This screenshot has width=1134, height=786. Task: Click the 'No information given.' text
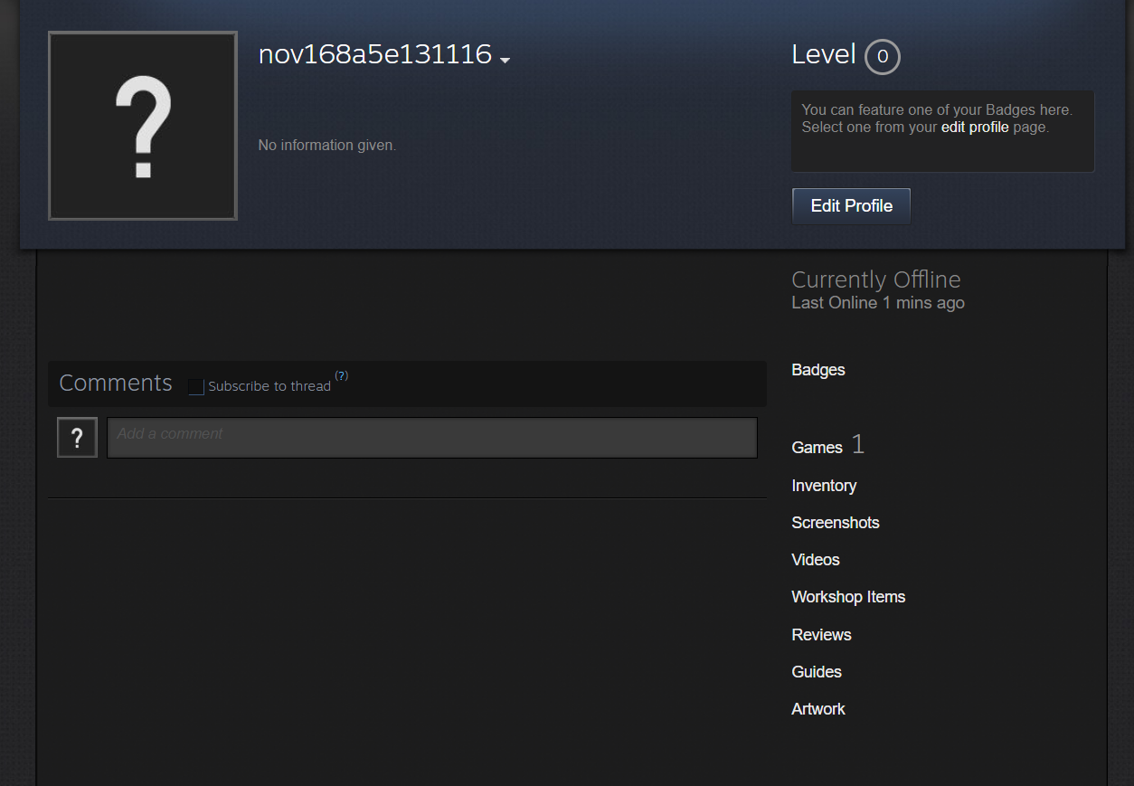click(327, 145)
